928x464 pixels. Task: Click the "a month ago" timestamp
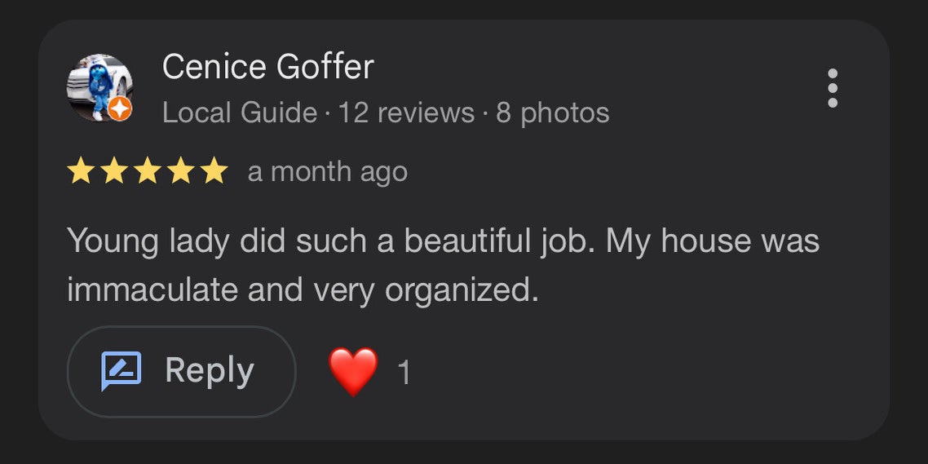[x=327, y=172]
